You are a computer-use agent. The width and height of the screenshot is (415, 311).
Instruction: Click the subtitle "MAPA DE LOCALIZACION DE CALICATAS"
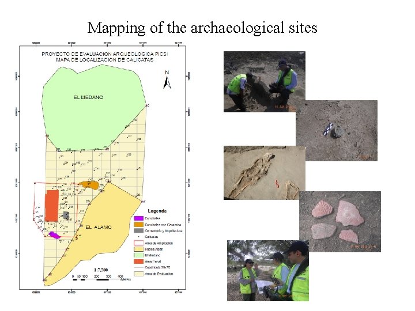105,60
